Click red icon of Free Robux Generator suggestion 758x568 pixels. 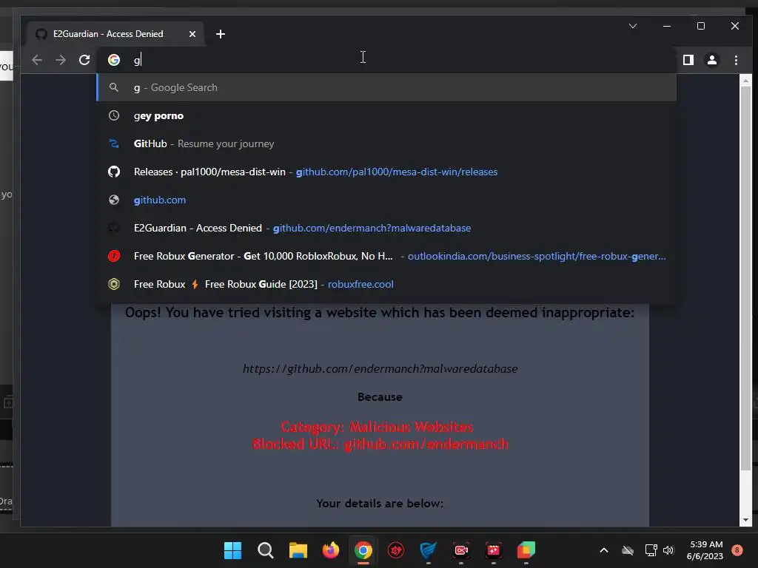114,256
